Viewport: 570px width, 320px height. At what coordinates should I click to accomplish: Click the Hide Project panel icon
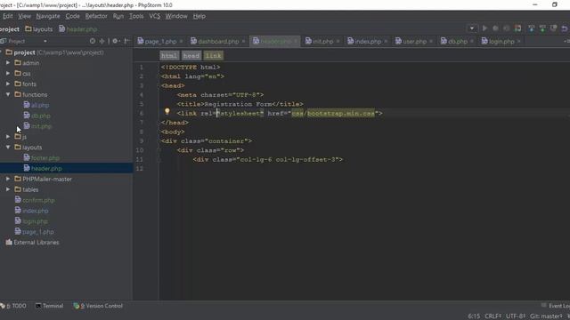(126, 41)
